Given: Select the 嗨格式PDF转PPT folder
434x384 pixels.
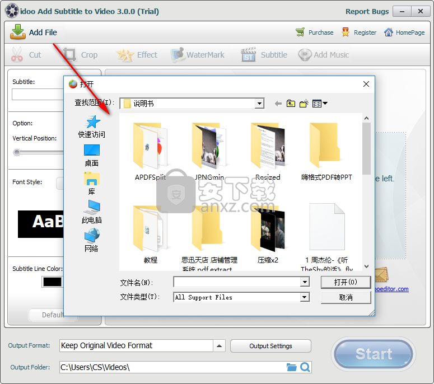Looking at the screenshot, I should 326,152.
